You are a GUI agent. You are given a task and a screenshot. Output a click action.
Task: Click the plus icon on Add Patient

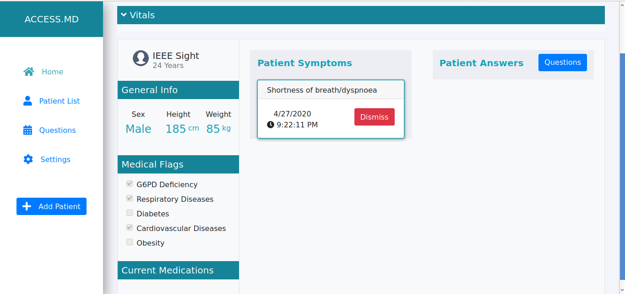[x=27, y=206]
